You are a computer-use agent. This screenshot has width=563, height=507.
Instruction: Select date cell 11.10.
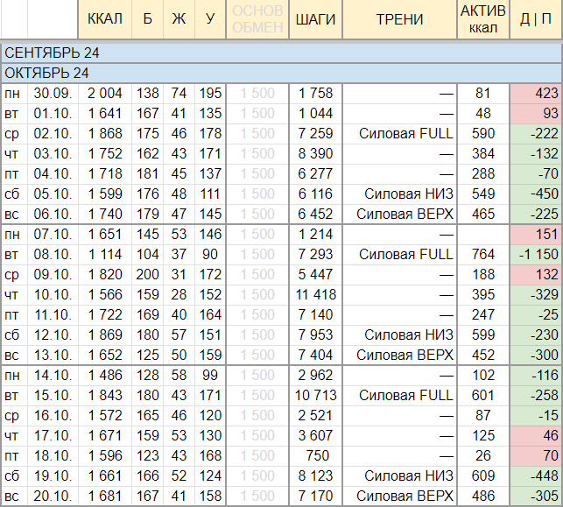point(53,315)
